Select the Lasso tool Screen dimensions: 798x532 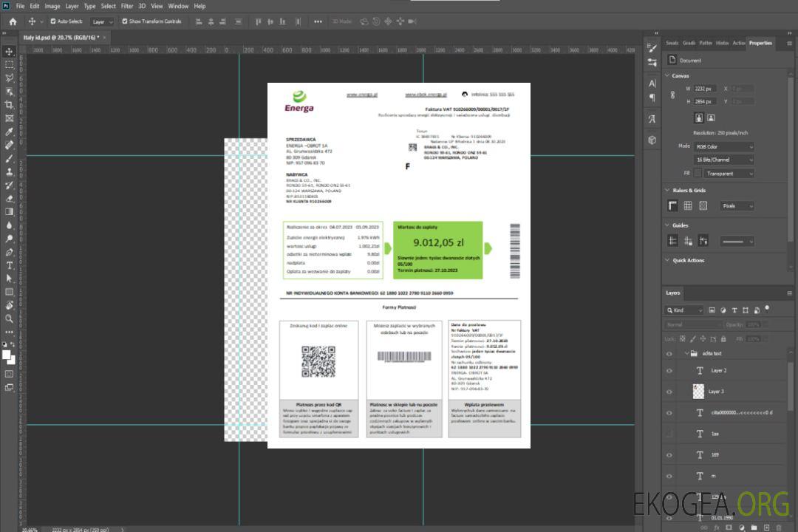point(10,78)
